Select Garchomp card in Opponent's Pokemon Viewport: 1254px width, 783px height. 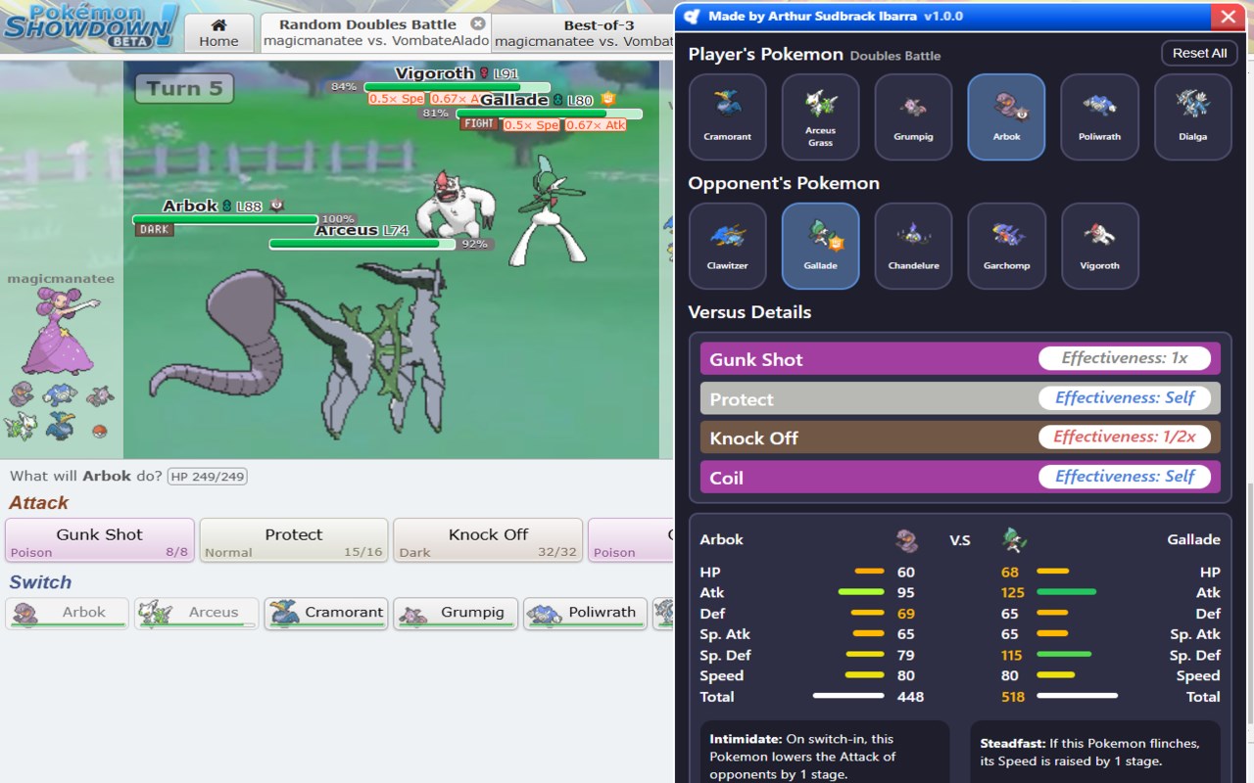[x=1006, y=246]
